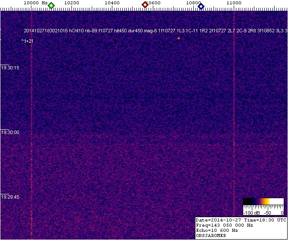Image resolution: width=288 pixels, height=240 pixels.
Task: Click the 10400 frequency axis label
Action: [x=112, y=3]
